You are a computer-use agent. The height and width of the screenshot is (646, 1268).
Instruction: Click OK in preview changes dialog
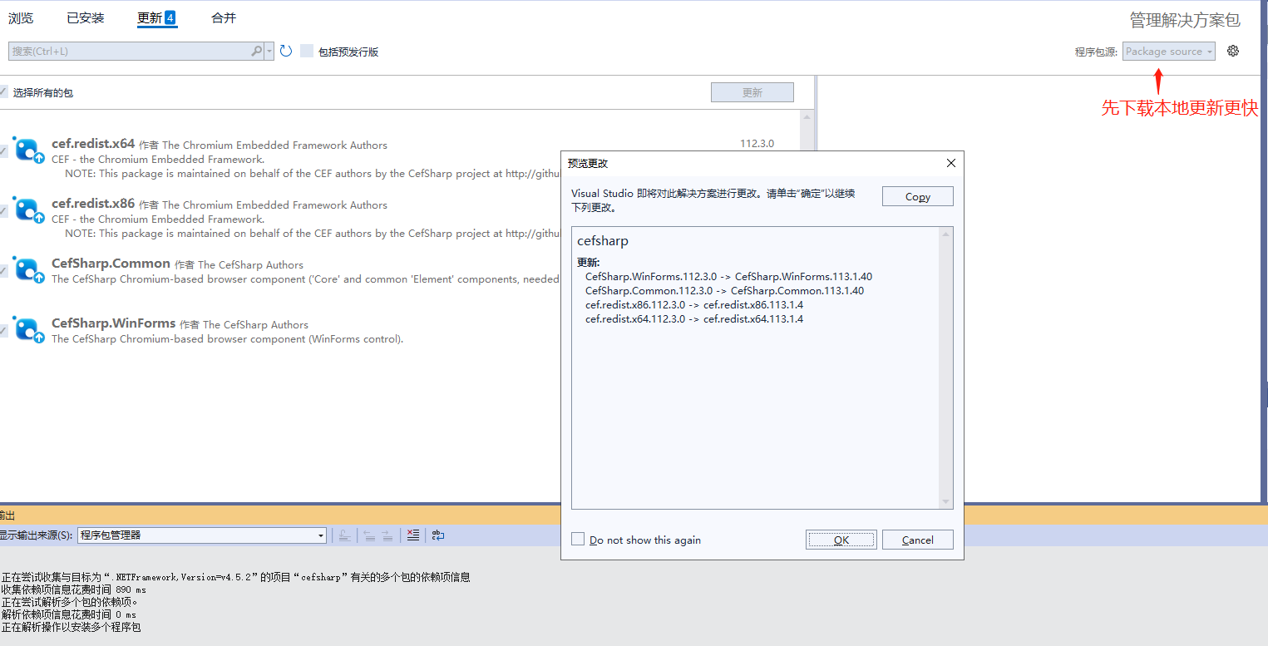(841, 540)
